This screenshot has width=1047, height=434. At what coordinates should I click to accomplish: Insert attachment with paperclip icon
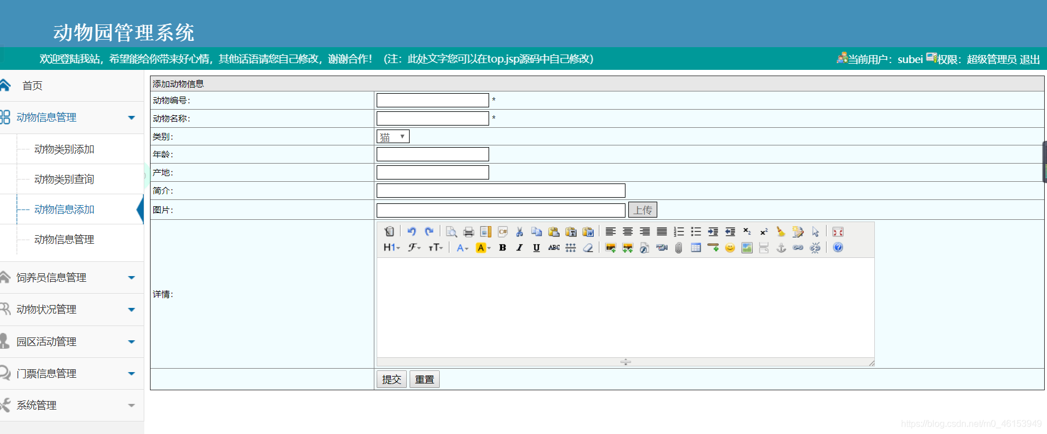tap(679, 248)
